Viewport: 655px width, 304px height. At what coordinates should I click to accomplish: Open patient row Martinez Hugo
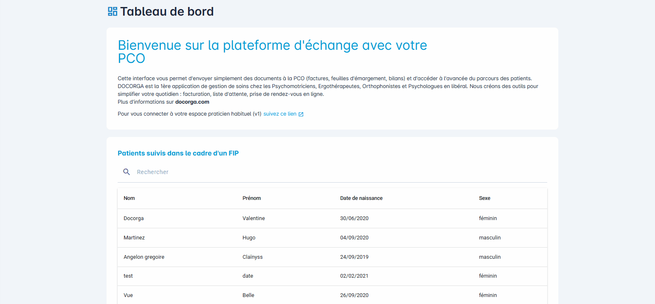(x=332, y=238)
